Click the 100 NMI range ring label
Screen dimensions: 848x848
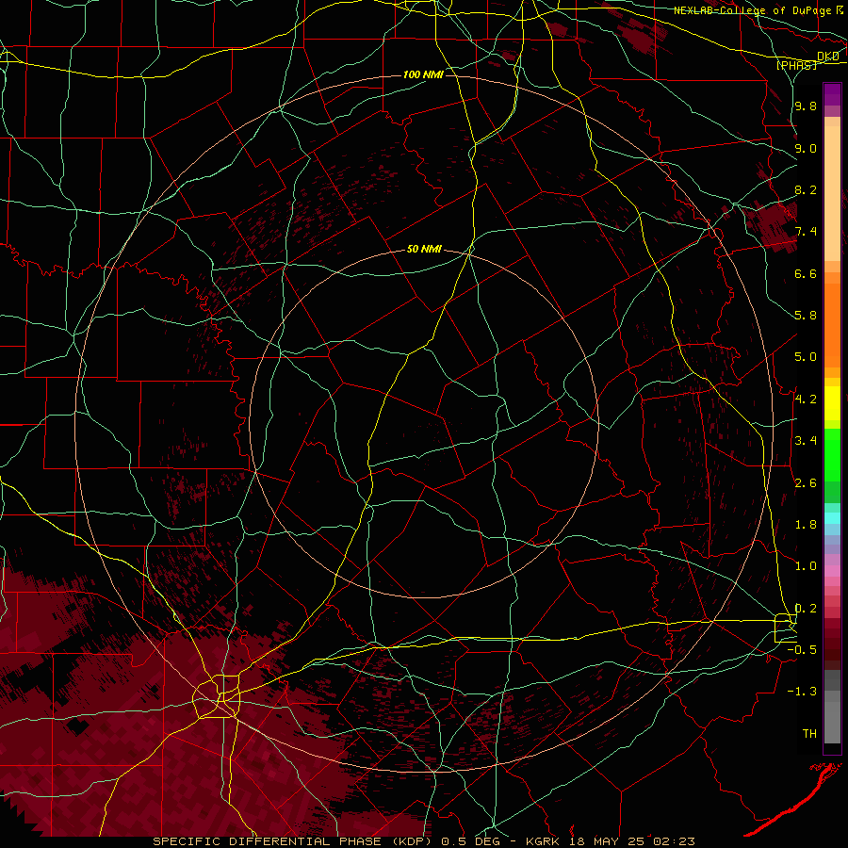[x=423, y=74]
